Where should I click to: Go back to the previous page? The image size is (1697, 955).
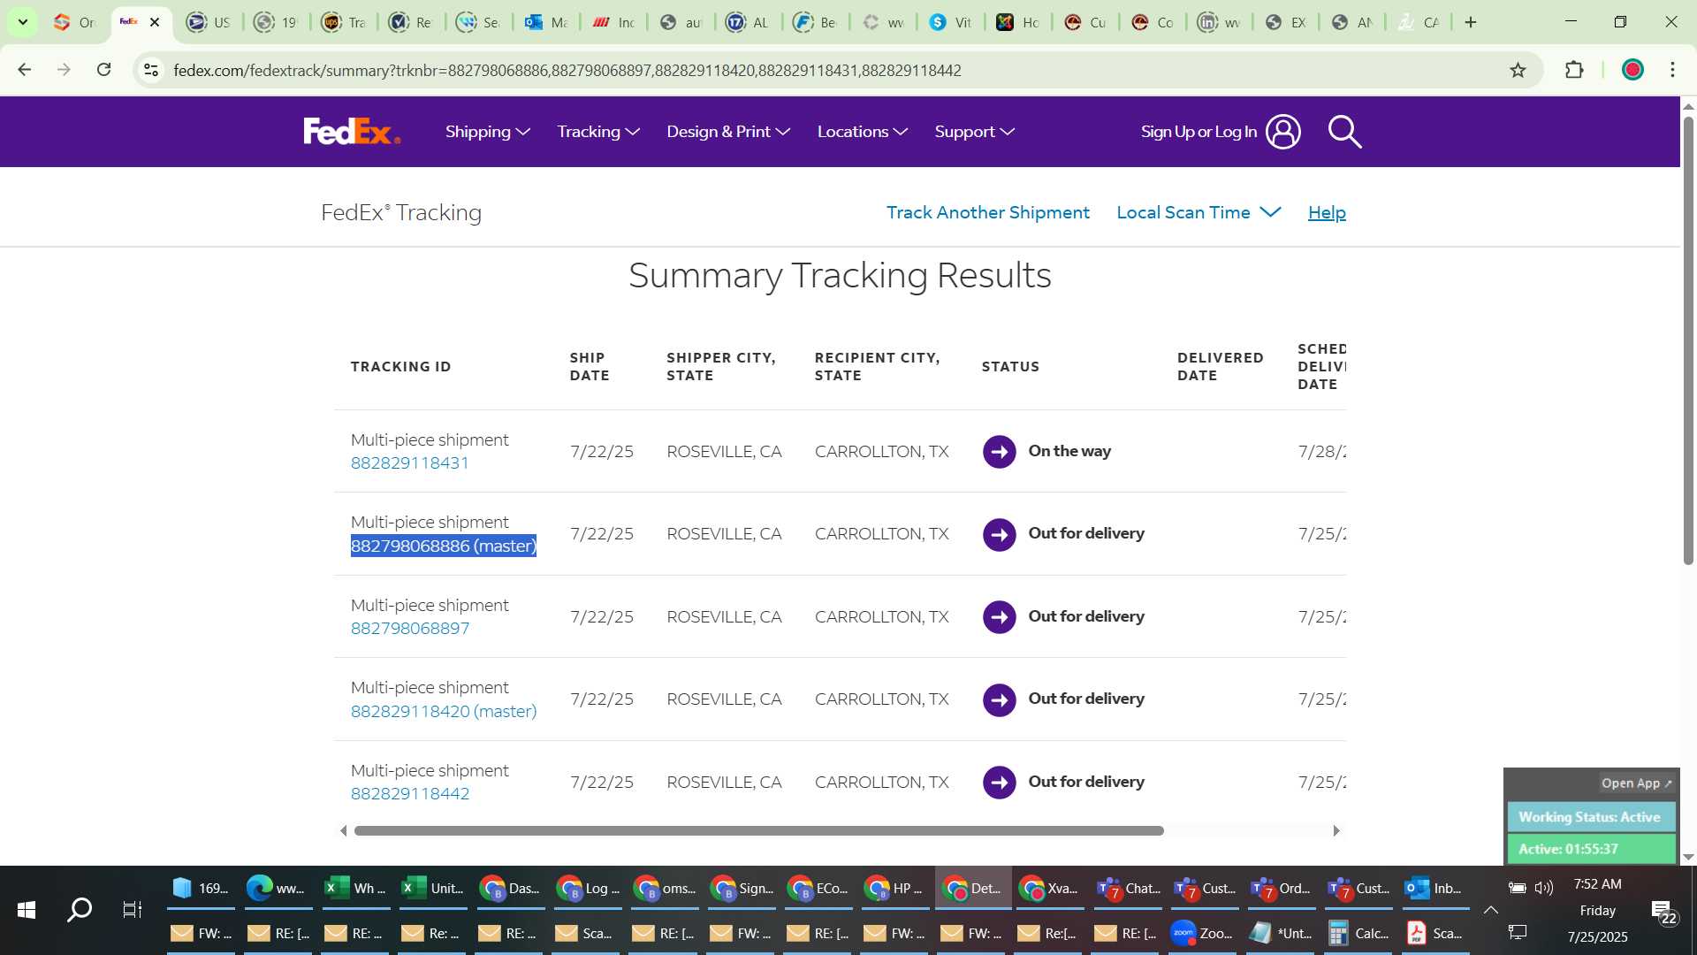pyautogui.click(x=25, y=70)
